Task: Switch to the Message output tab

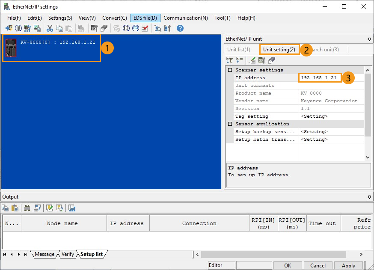Action: (x=45, y=254)
